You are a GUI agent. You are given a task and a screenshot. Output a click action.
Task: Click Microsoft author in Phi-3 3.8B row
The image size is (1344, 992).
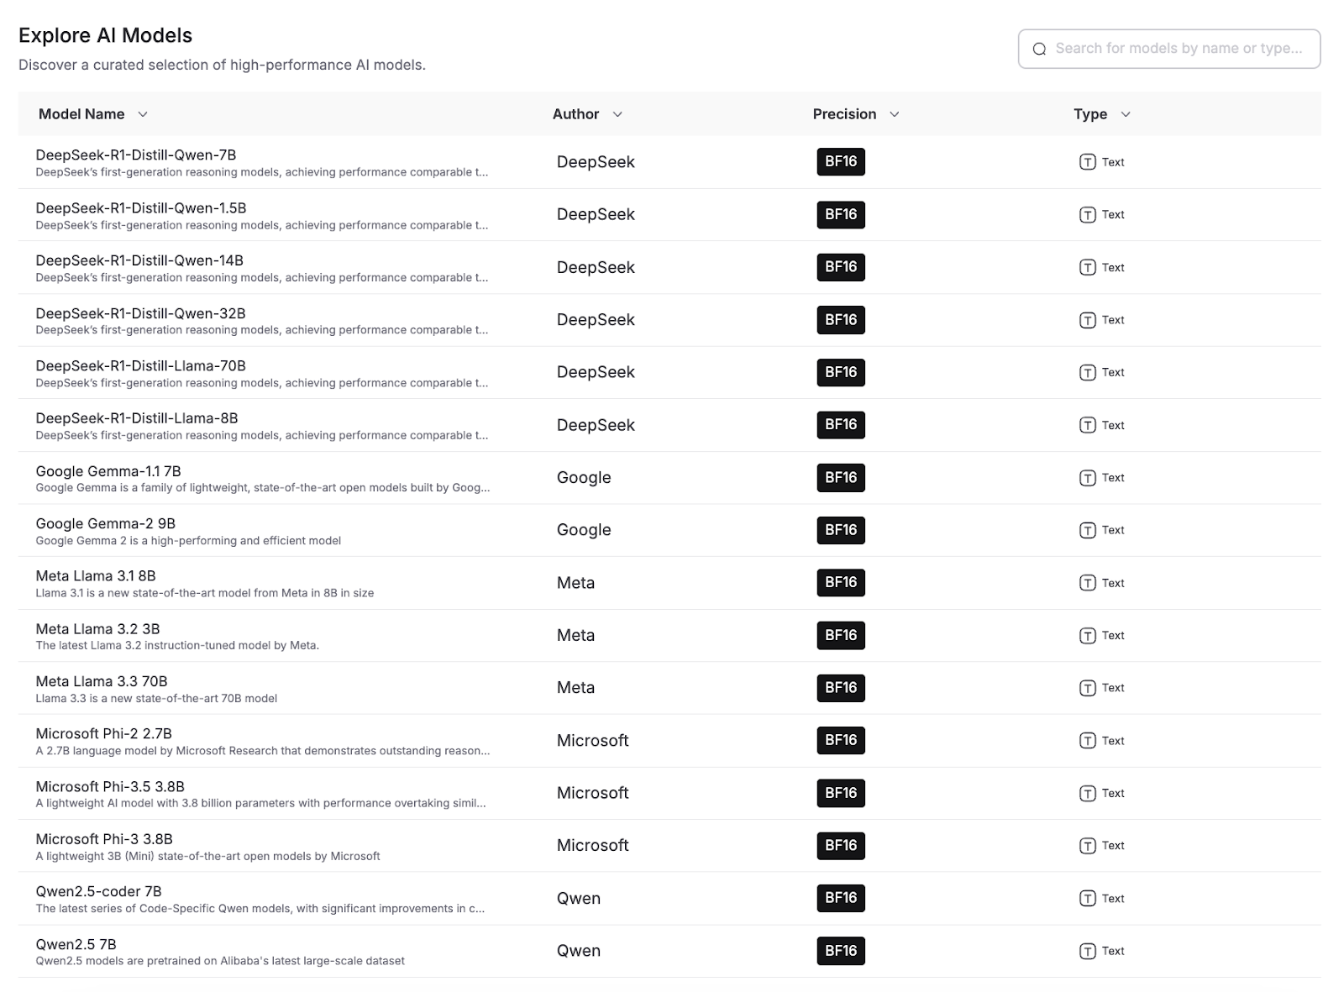[592, 846]
